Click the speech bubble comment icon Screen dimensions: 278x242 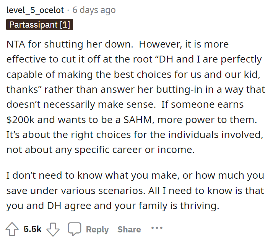coord(74,229)
